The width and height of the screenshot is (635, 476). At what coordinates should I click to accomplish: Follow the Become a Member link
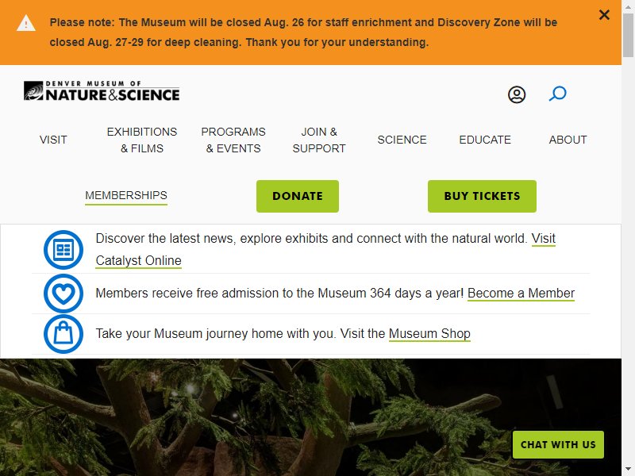[521, 293]
